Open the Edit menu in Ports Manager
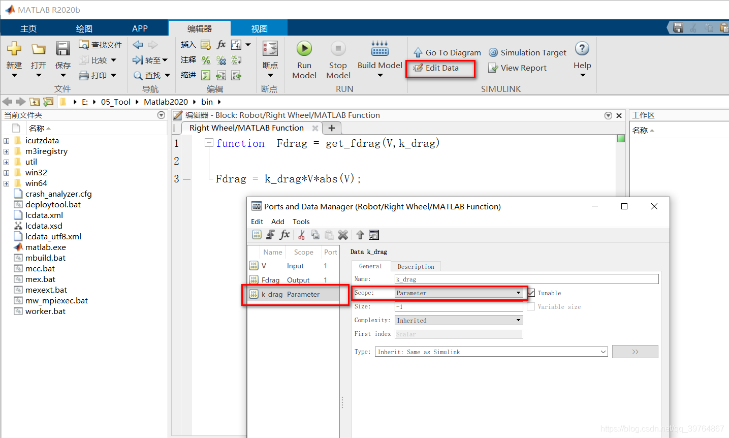 click(x=257, y=222)
